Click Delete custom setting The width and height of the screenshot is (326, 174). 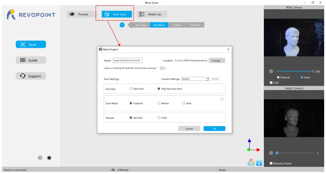click(x=215, y=79)
